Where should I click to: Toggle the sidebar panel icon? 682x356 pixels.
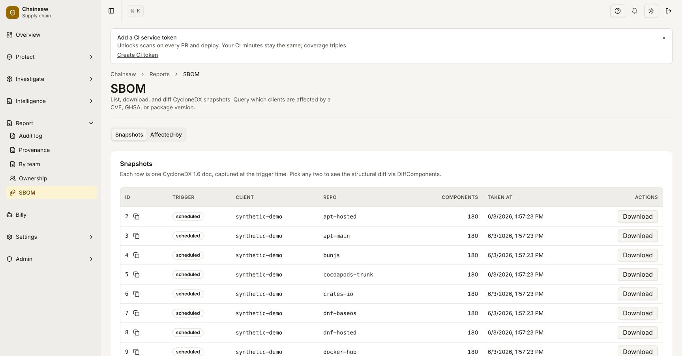click(x=111, y=11)
